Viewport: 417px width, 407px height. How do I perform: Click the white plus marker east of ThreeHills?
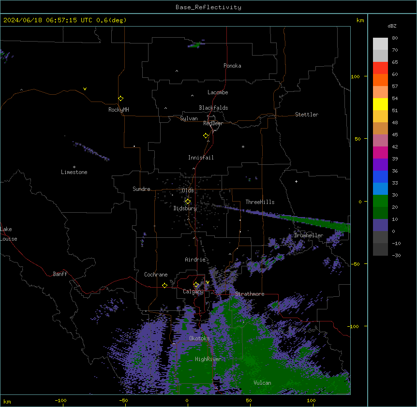point(296,181)
